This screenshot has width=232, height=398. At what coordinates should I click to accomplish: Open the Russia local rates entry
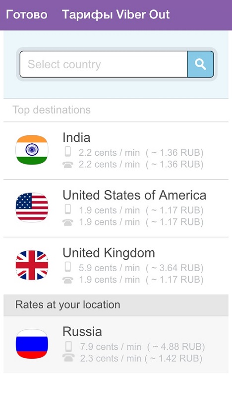click(x=116, y=344)
